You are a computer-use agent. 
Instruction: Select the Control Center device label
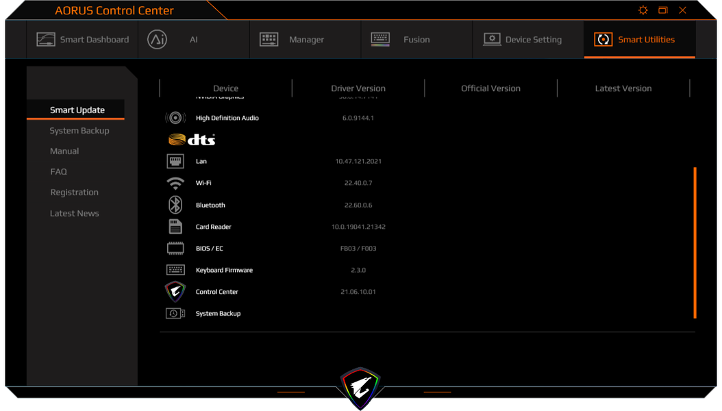[x=217, y=292]
